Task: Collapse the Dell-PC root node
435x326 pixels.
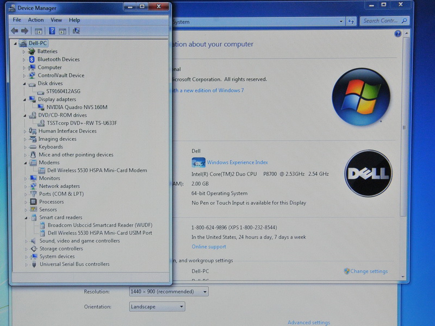Action: point(15,43)
